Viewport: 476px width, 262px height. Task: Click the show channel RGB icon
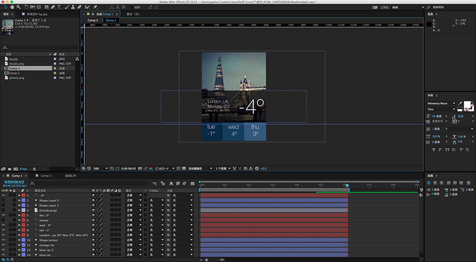pos(151,168)
